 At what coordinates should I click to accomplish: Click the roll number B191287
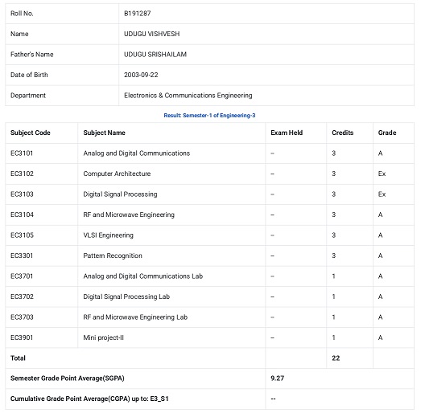(x=137, y=14)
